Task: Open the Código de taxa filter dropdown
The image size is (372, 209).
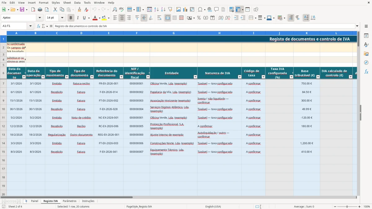Action: click(x=263, y=77)
